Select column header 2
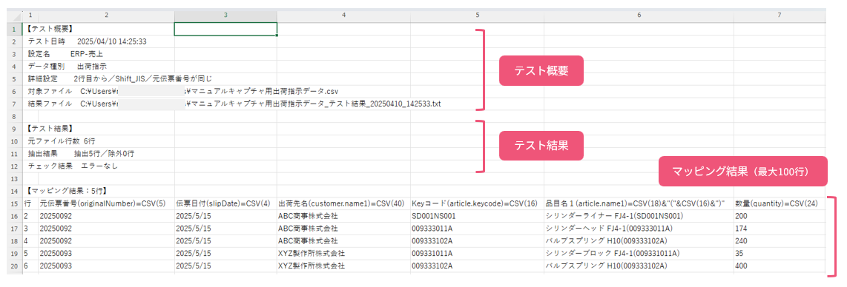847x287 pixels. (x=106, y=15)
